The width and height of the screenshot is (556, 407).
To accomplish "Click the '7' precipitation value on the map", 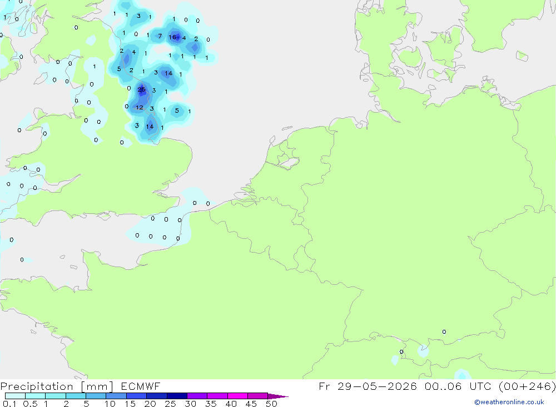I will click(160, 36).
